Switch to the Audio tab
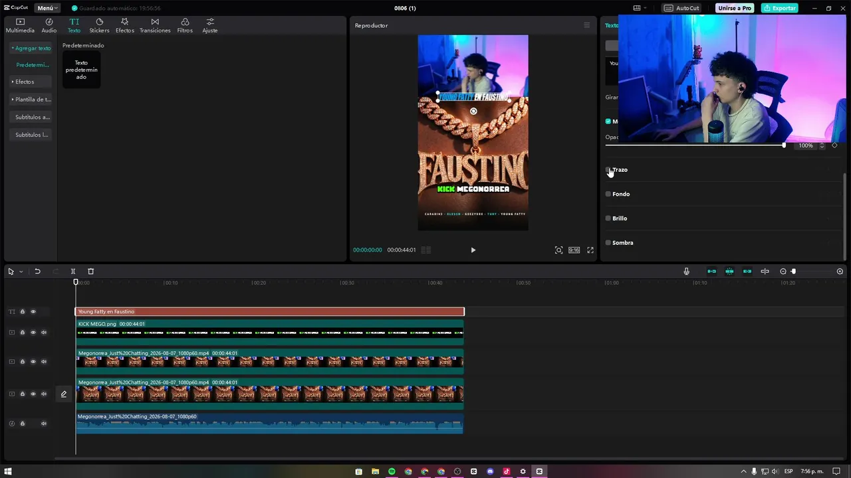Screen dimensions: 851x478 49,25
